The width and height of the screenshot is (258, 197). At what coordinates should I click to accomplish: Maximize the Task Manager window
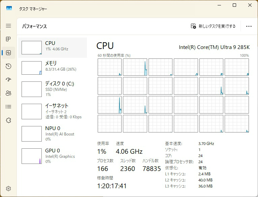[234, 5]
